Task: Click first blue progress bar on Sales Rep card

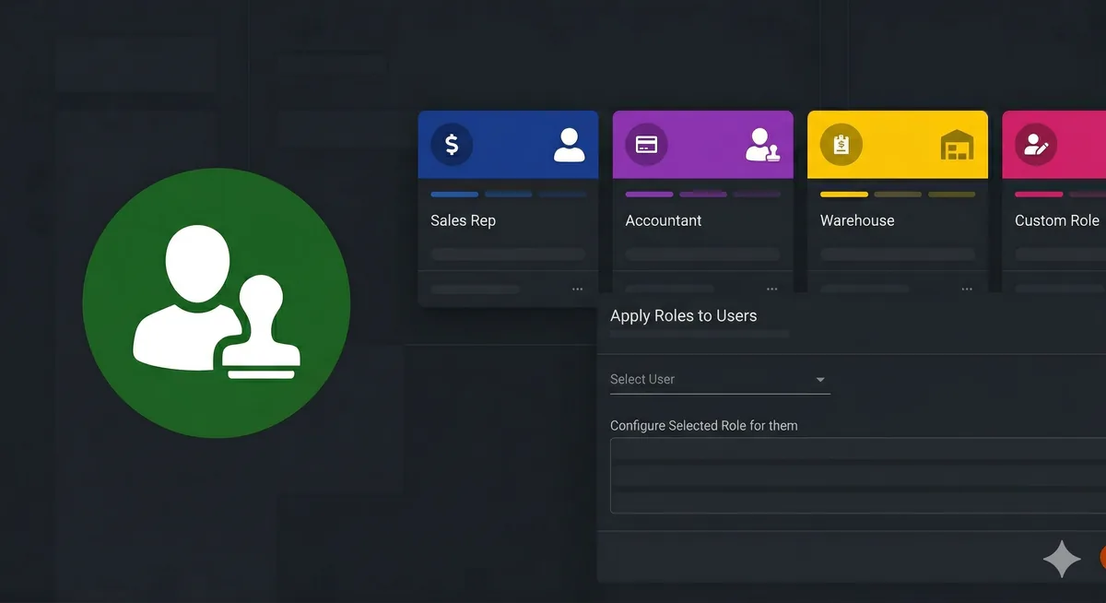Action: click(454, 195)
